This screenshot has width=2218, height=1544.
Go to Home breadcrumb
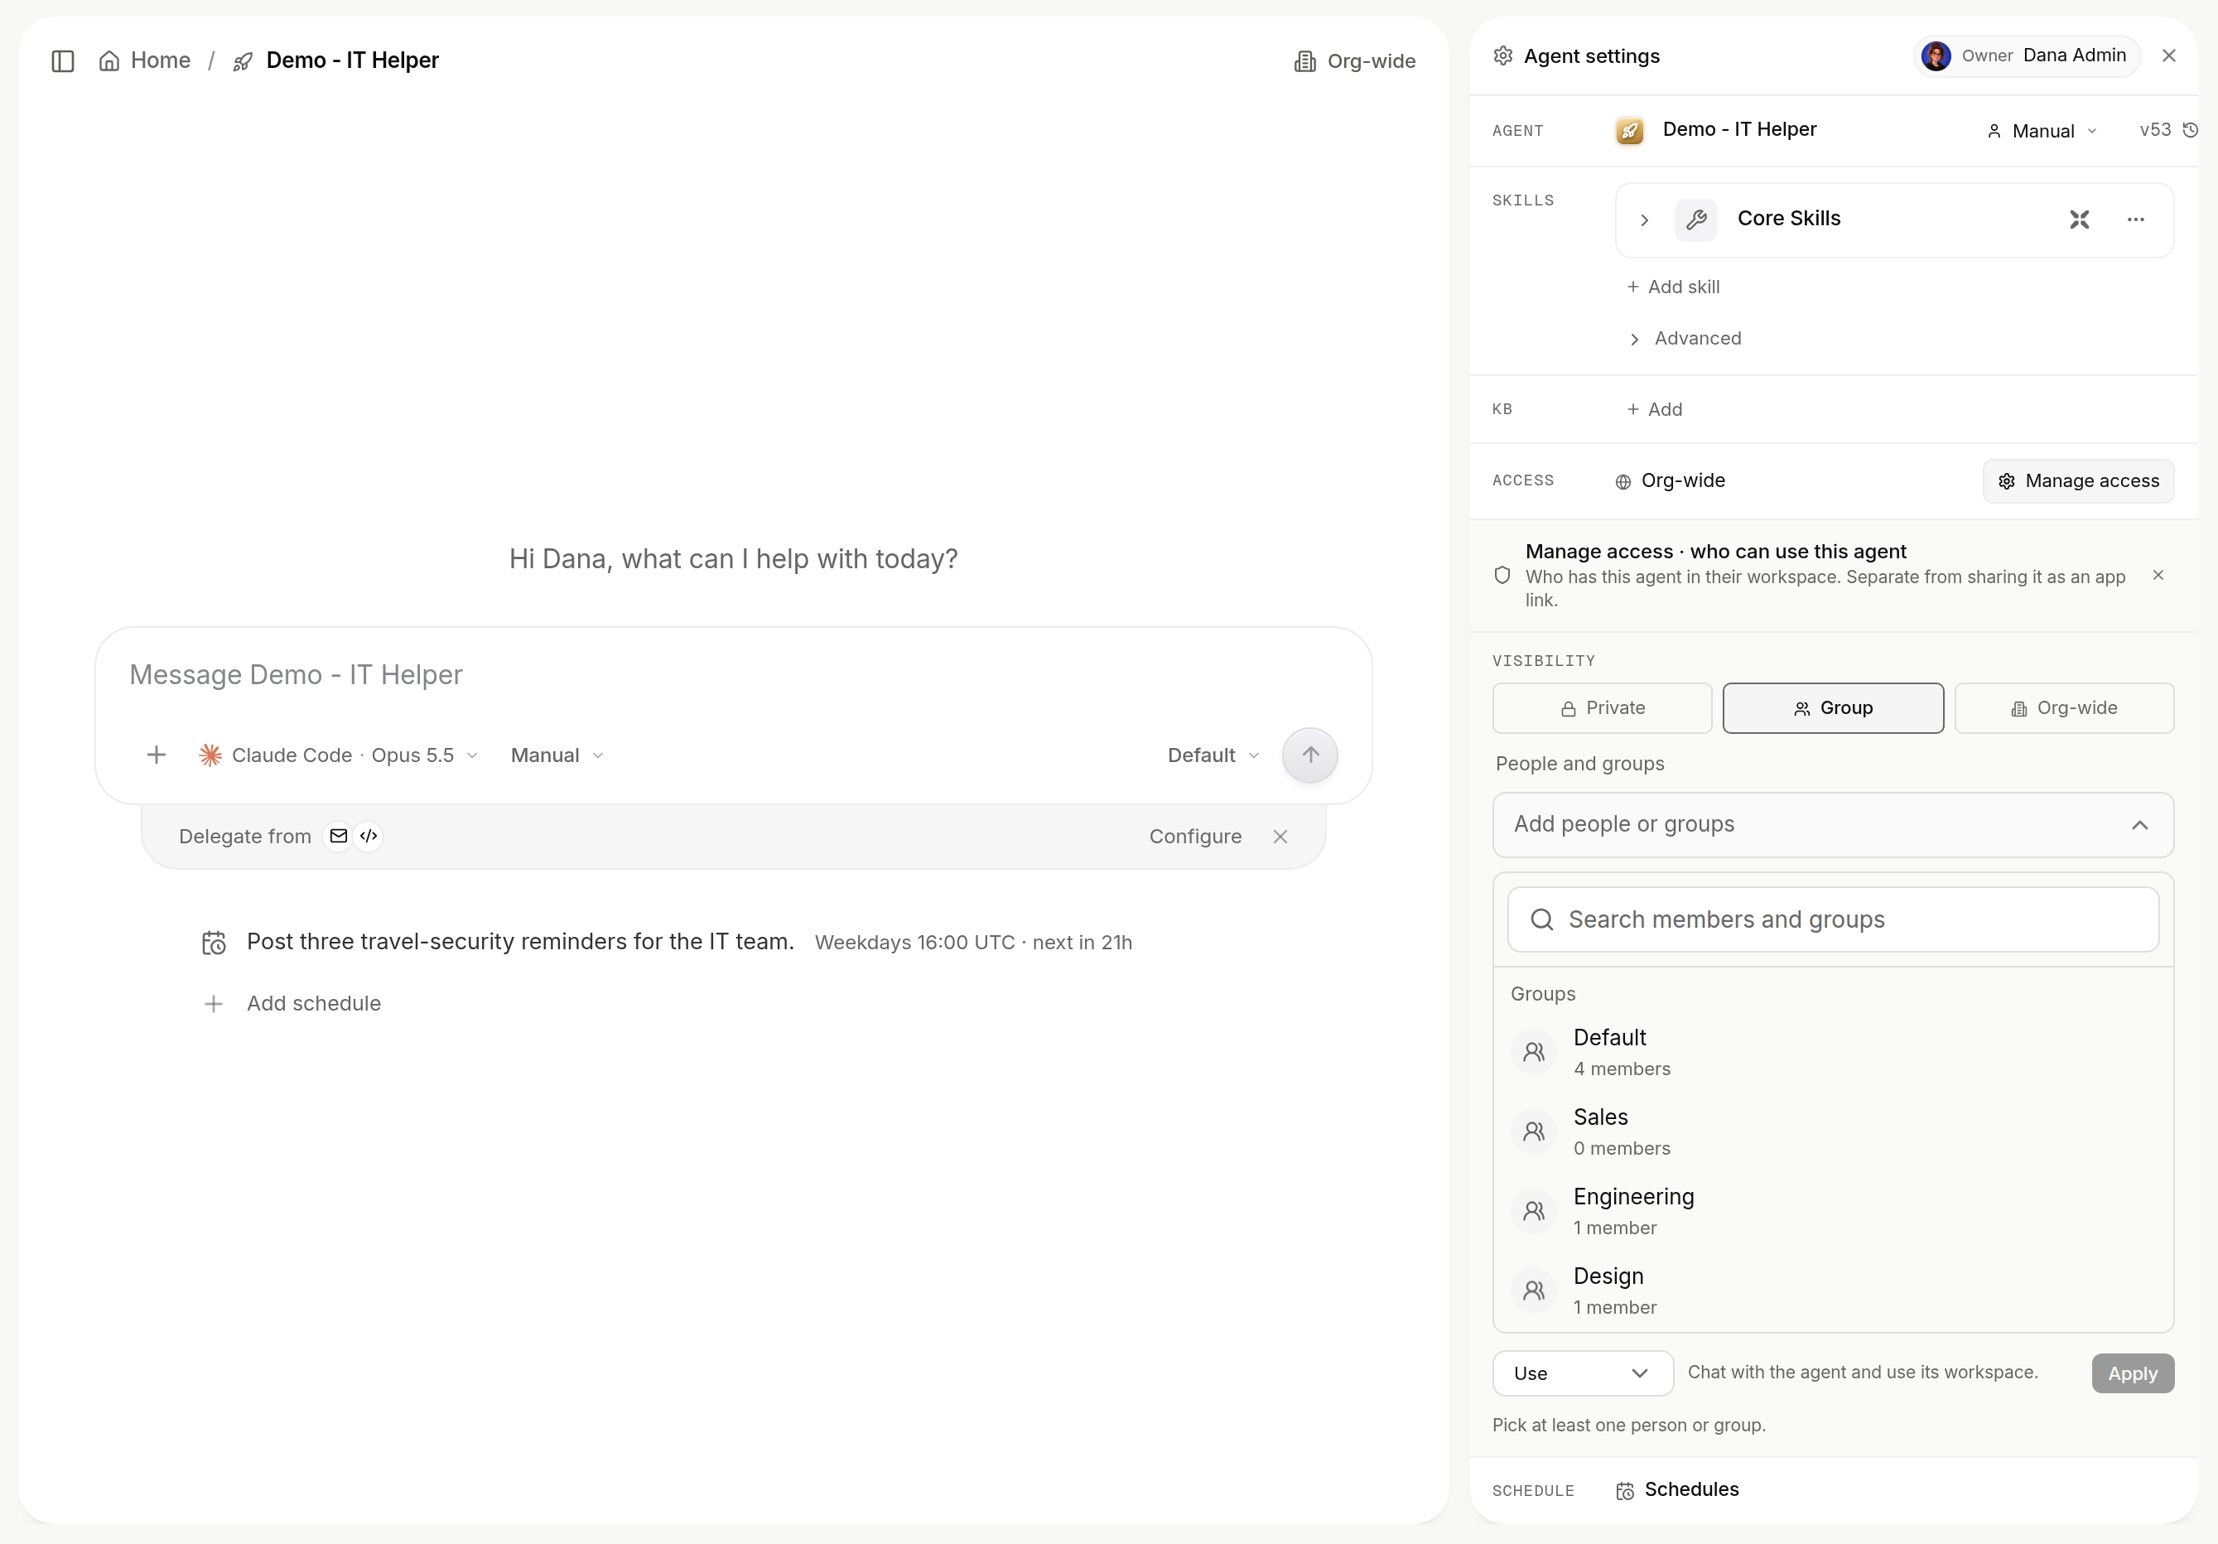tap(145, 60)
